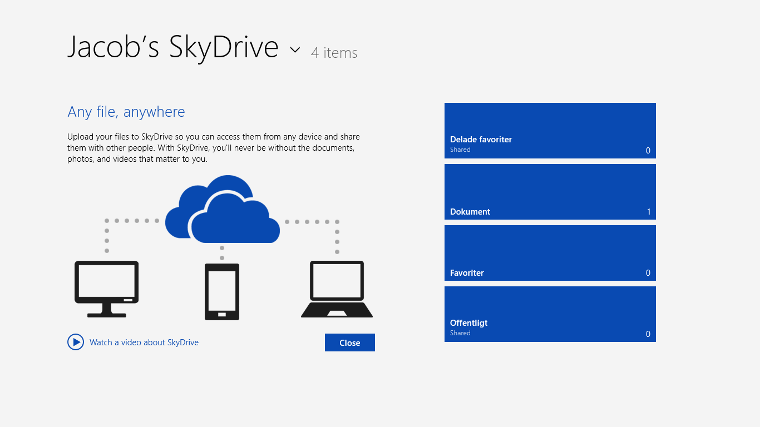Click the smartphone icon in the illustration
760x427 pixels.
(222, 290)
